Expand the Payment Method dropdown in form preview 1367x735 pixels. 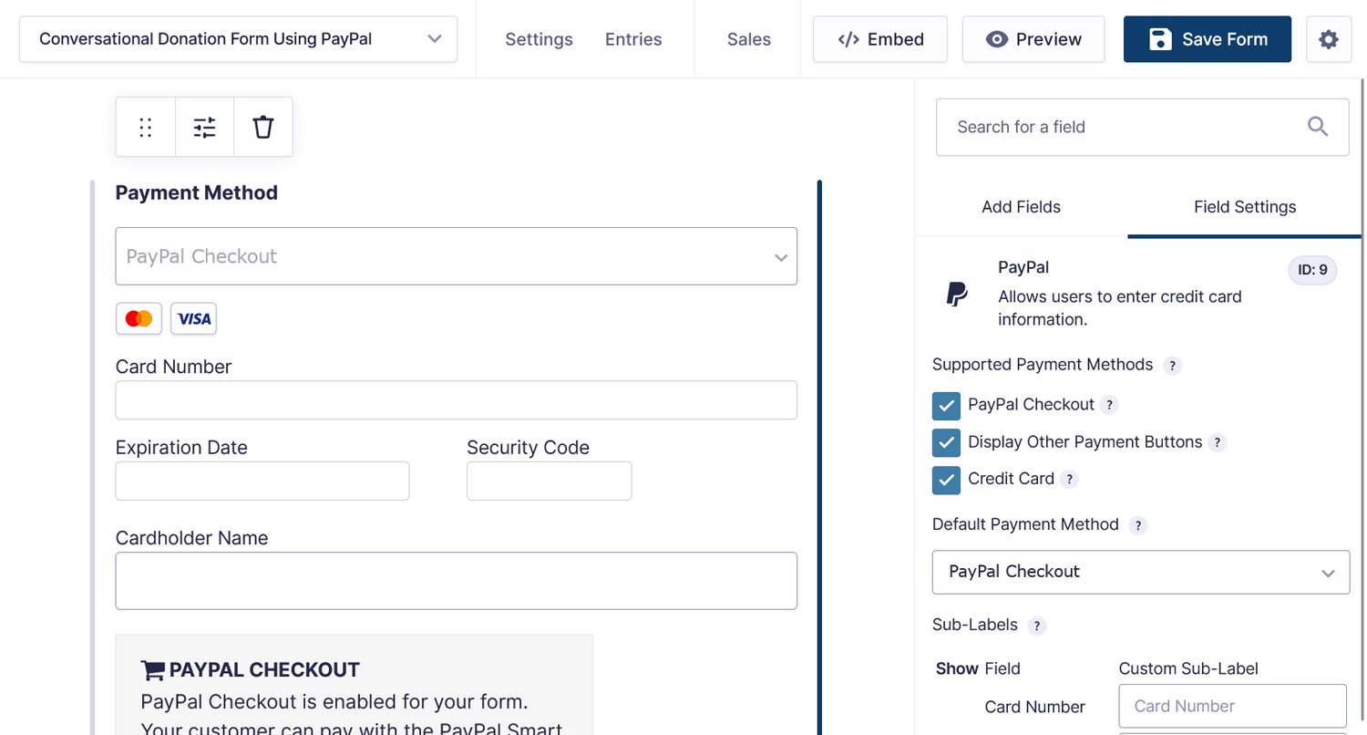click(456, 256)
